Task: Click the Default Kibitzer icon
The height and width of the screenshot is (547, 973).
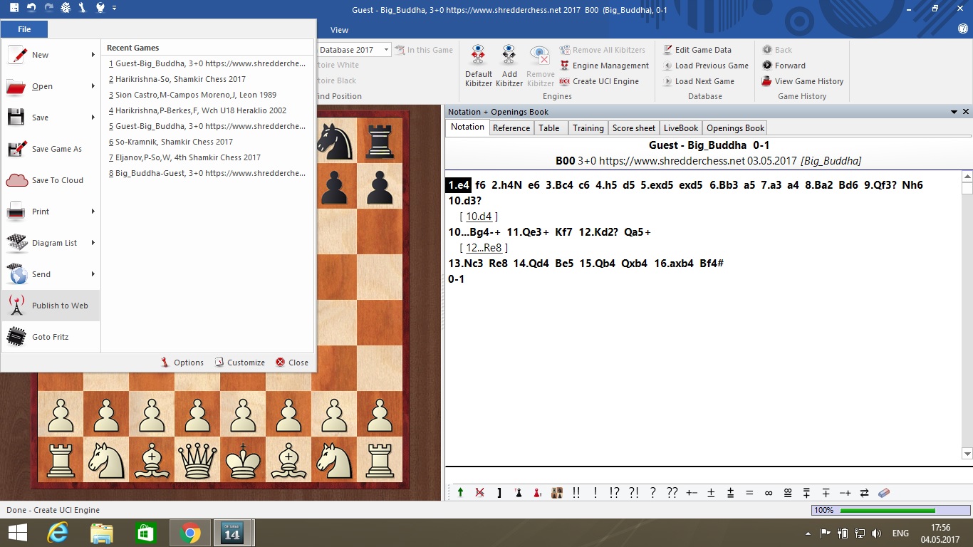Action: point(479,56)
